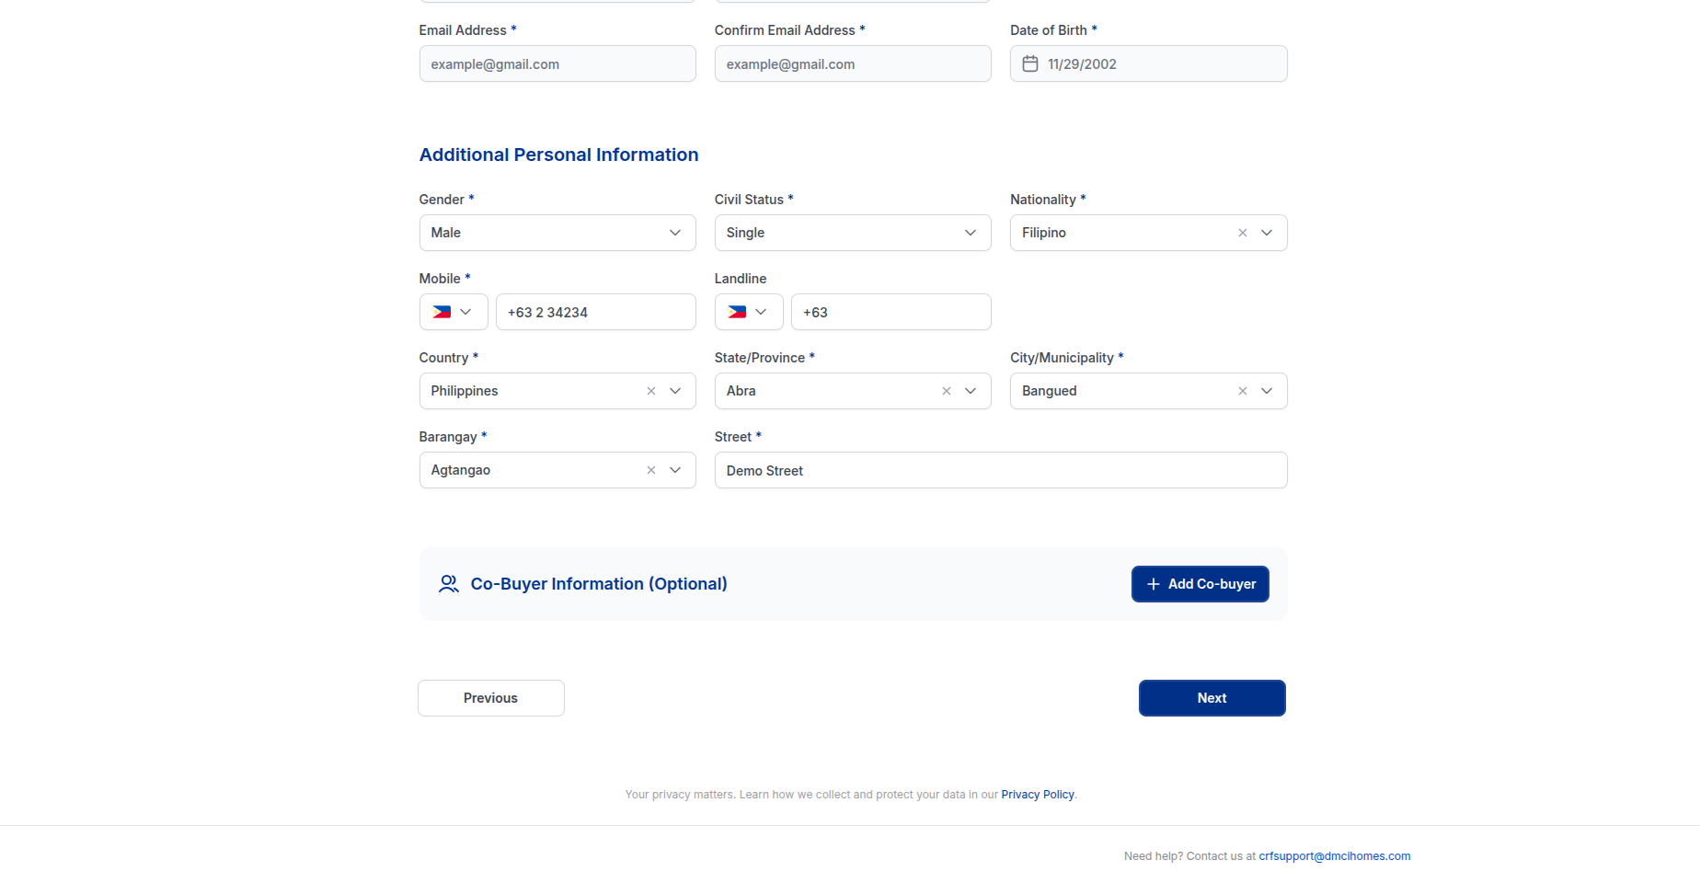Click the Street input with Demo Street
Viewport: 1700px width, 883px height.
tap(1001, 470)
